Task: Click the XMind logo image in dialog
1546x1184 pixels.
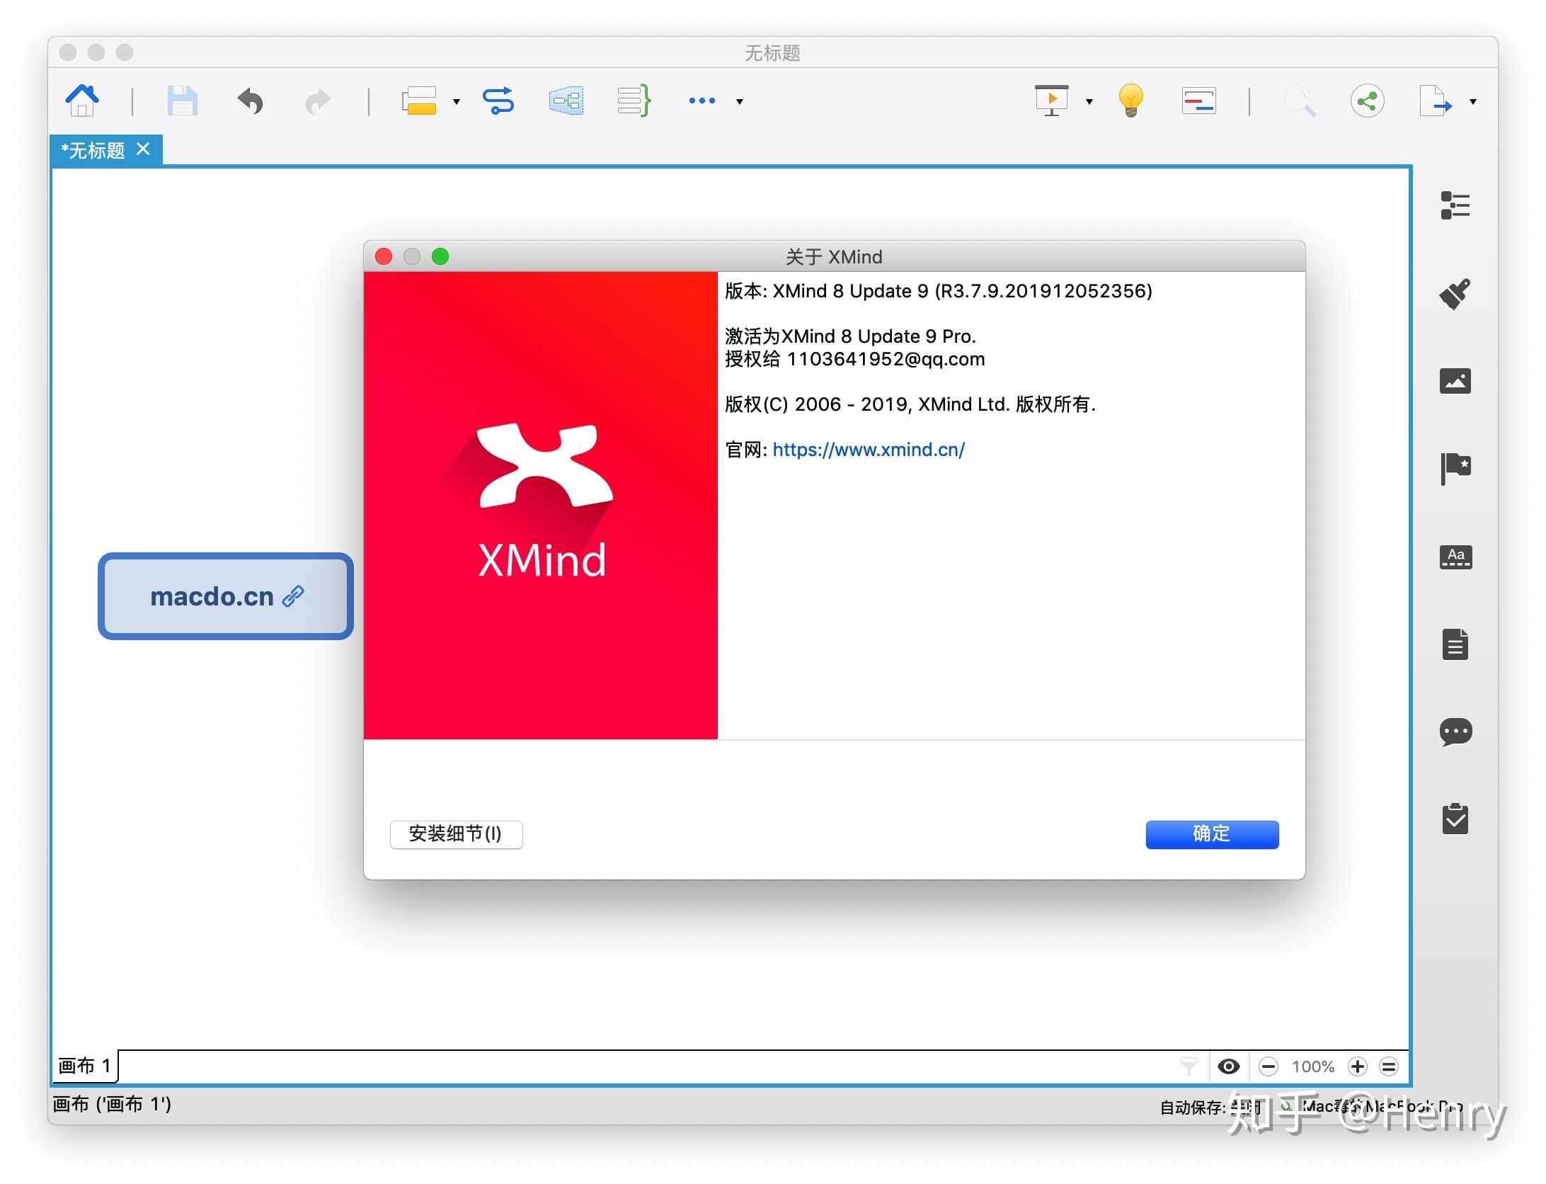Action: pos(541,506)
